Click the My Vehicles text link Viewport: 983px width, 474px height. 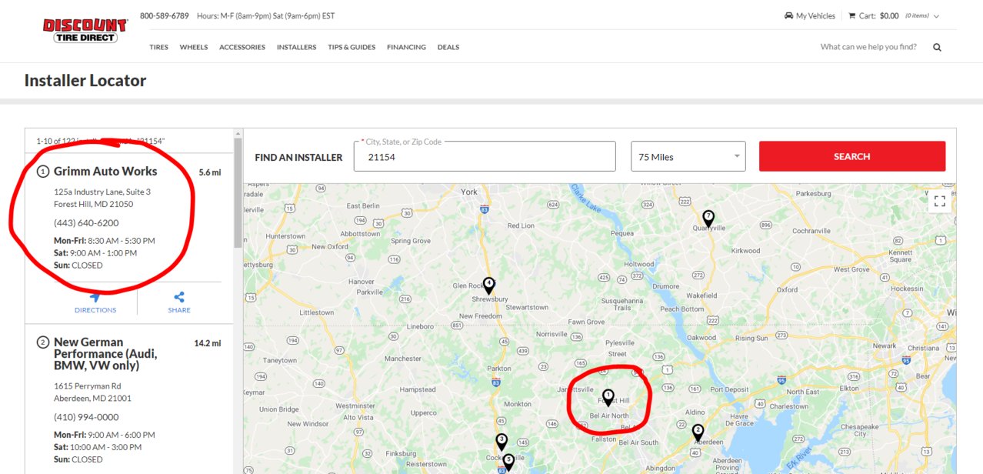coord(815,16)
